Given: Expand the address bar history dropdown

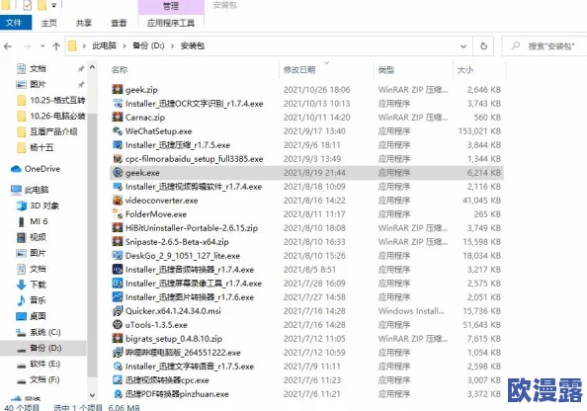Looking at the screenshot, I should pos(463,46).
